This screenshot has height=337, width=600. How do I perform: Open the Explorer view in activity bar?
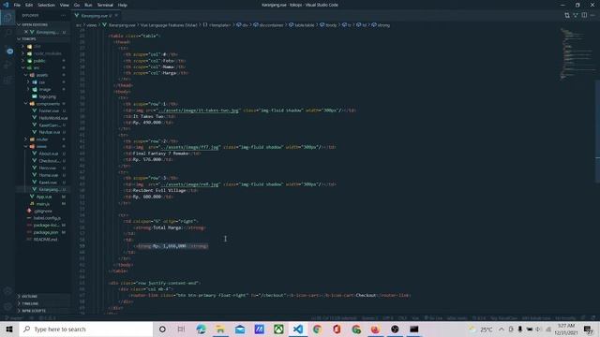coord(7,18)
